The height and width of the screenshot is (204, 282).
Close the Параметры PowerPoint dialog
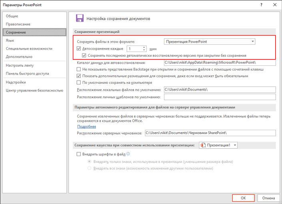(x=275, y=5)
